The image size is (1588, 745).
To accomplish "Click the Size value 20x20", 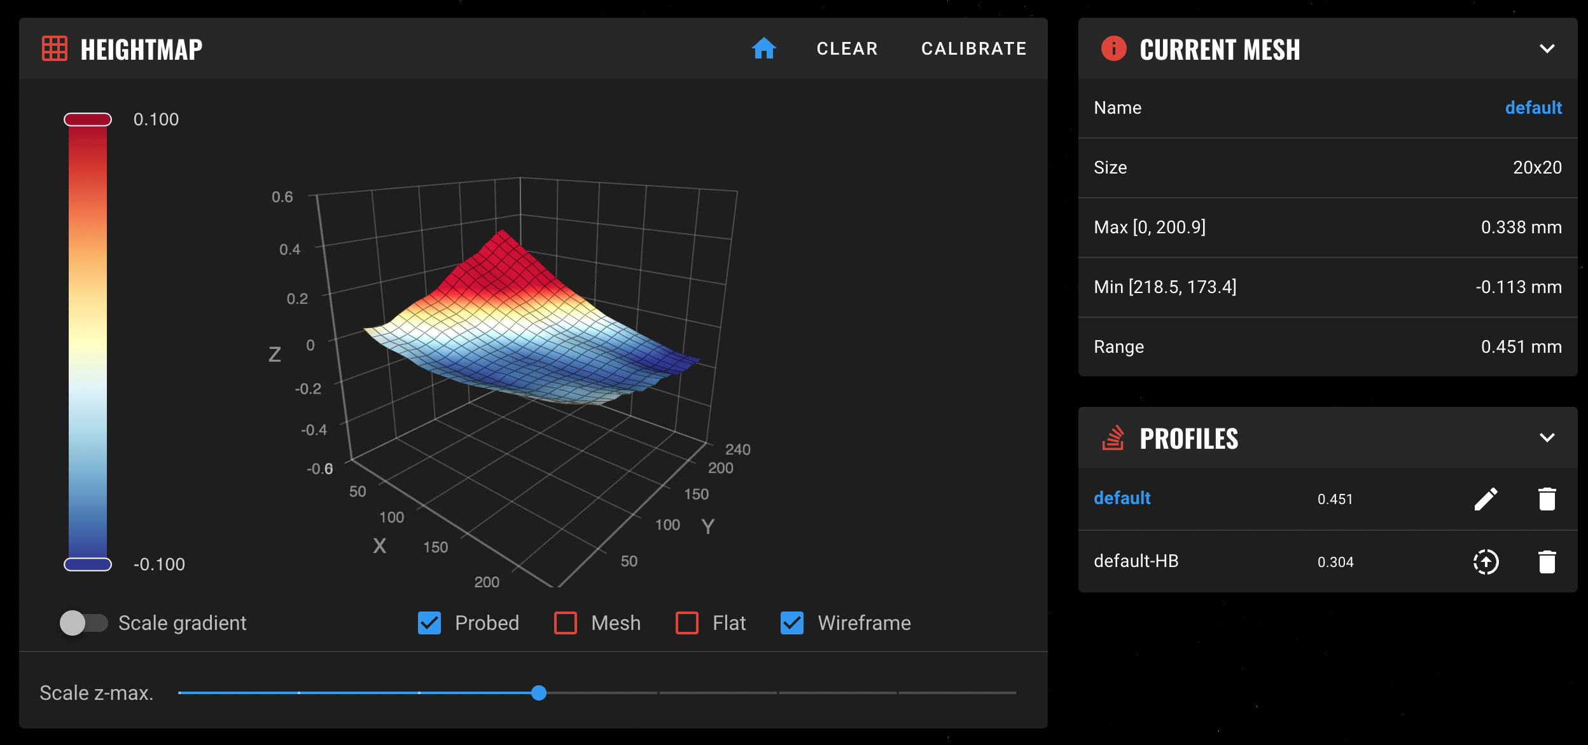I will [1537, 167].
